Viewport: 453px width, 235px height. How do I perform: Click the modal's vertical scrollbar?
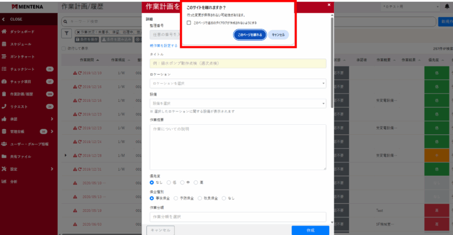point(332,63)
